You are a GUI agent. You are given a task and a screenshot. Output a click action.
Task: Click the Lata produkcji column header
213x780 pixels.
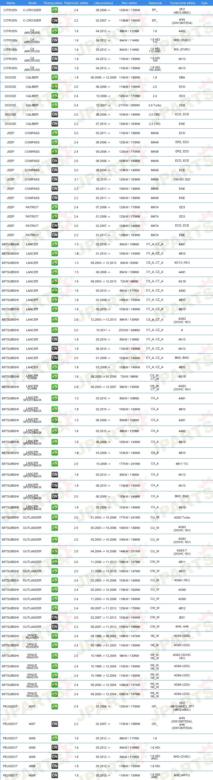point(104,3)
